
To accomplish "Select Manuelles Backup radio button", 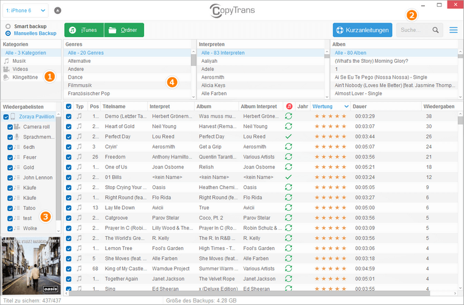I will pyautogui.click(x=8, y=34).
